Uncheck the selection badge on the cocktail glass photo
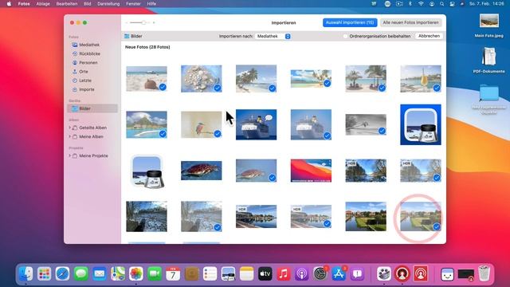The image size is (510, 287). [437, 88]
